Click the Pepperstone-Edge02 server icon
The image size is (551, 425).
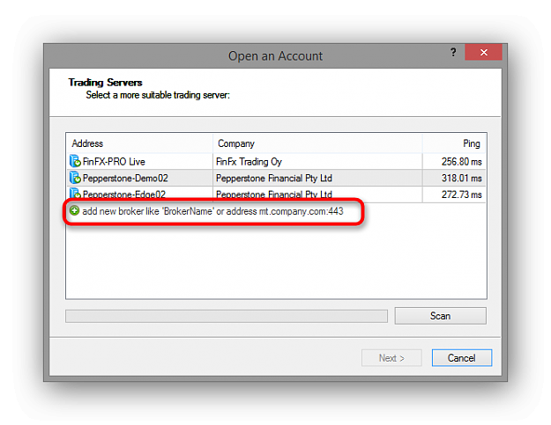75,194
